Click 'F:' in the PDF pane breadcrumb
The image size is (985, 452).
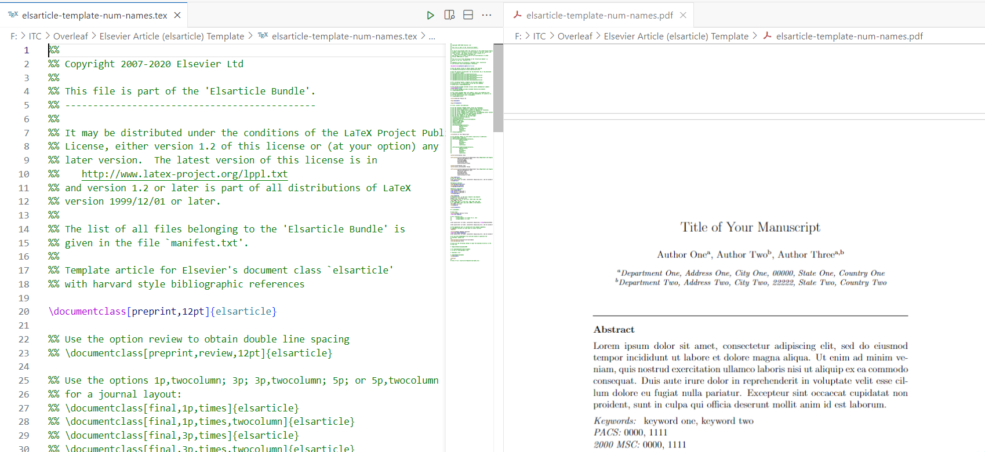(518, 36)
